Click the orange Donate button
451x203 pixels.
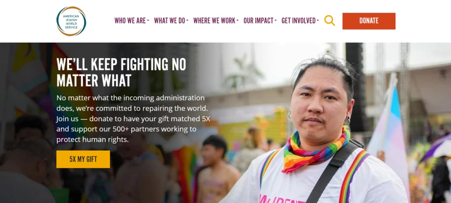click(x=369, y=21)
